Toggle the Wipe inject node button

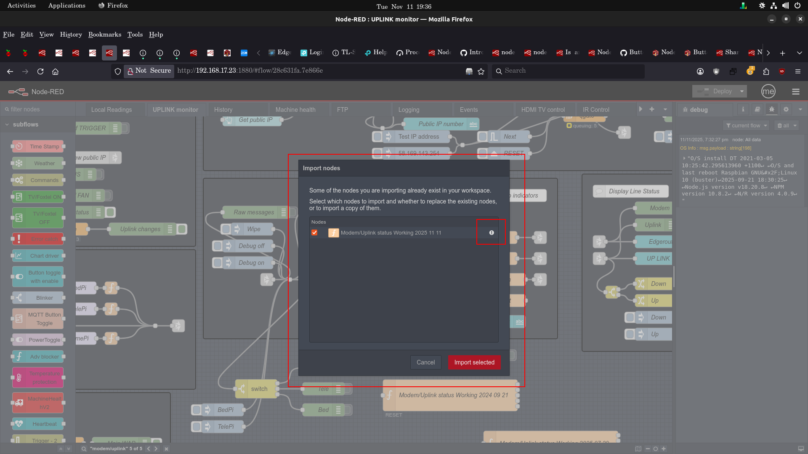(x=226, y=229)
